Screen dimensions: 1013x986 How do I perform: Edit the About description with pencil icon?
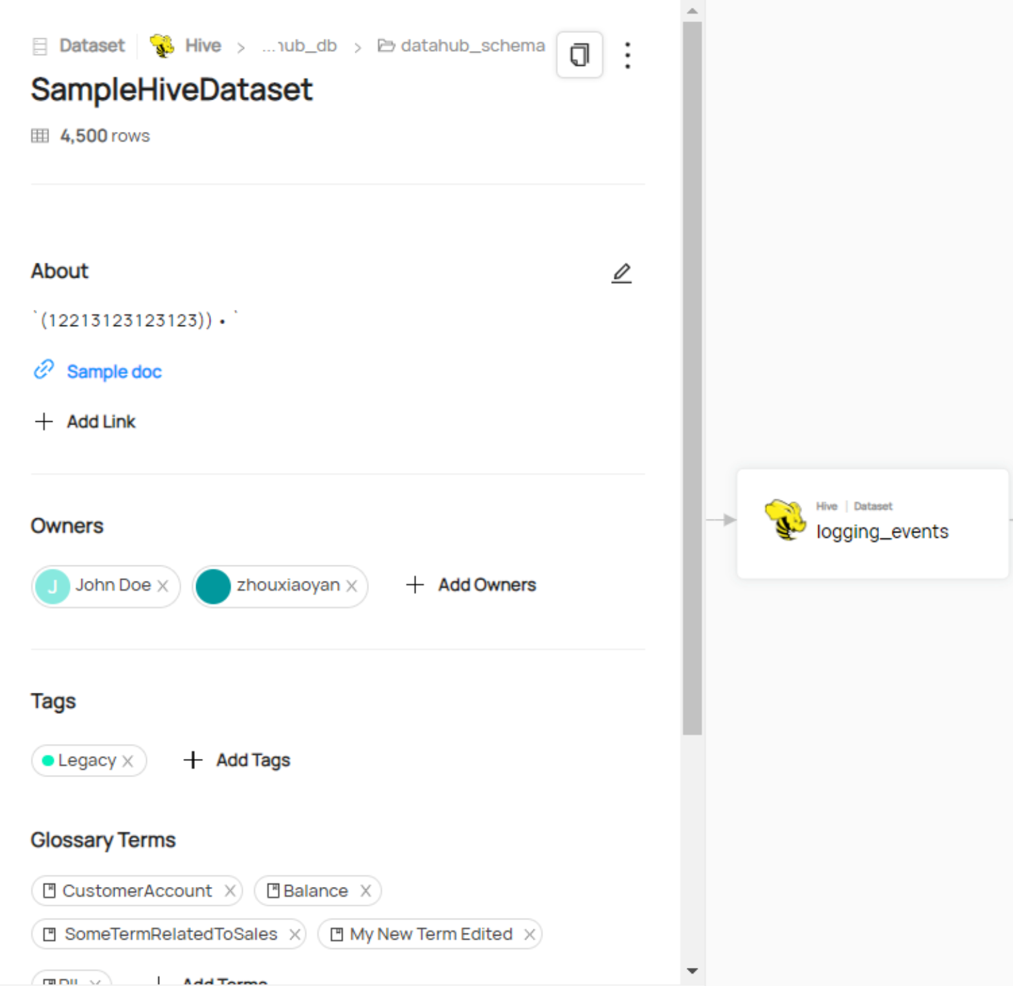pyautogui.click(x=621, y=273)
